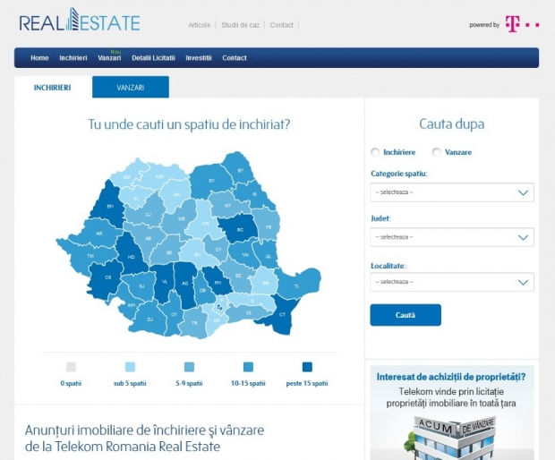Expand the Categorie spatiu dropdown
Screen dimensions: 555x460
coord(452,192)
